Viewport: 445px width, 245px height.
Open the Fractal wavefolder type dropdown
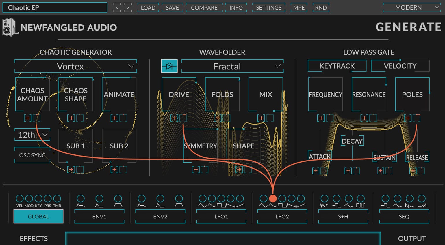tap(232, 66)
